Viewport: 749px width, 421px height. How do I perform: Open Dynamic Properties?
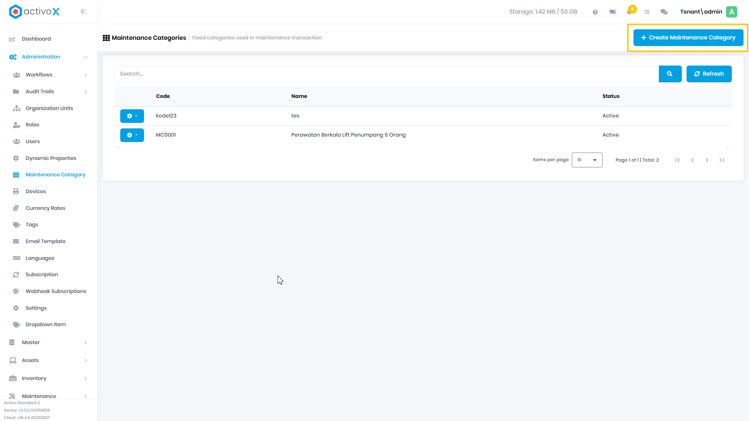pyautogui.click(x=51, y=158)
